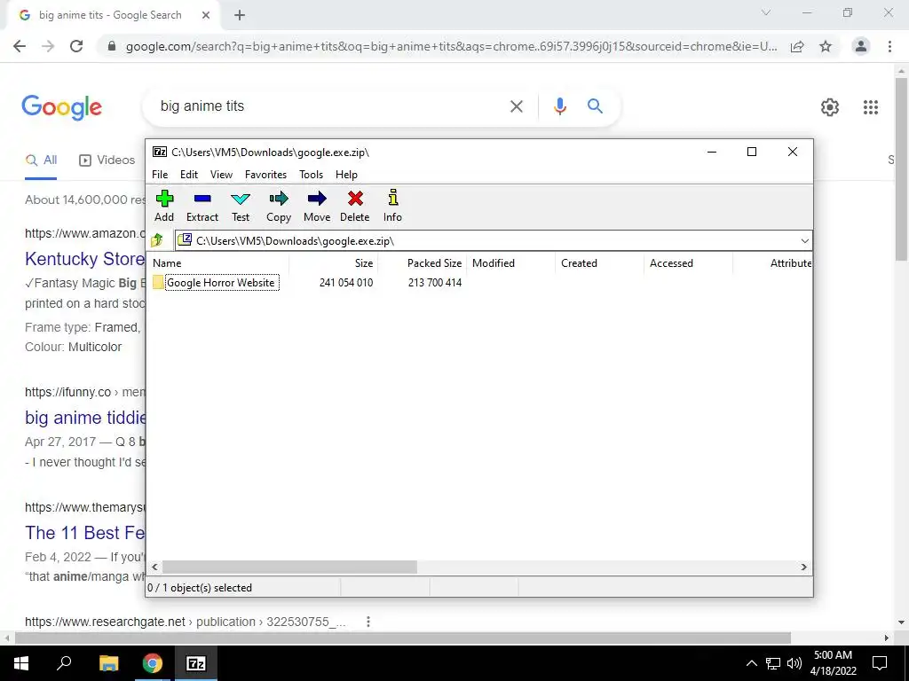Click the Chrome address bar URL
The height and width of the screenshot is (681, 909).
click(x=451, y=46)
